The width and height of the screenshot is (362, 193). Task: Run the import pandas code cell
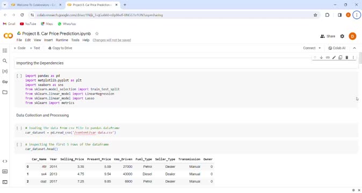[19, 76]
